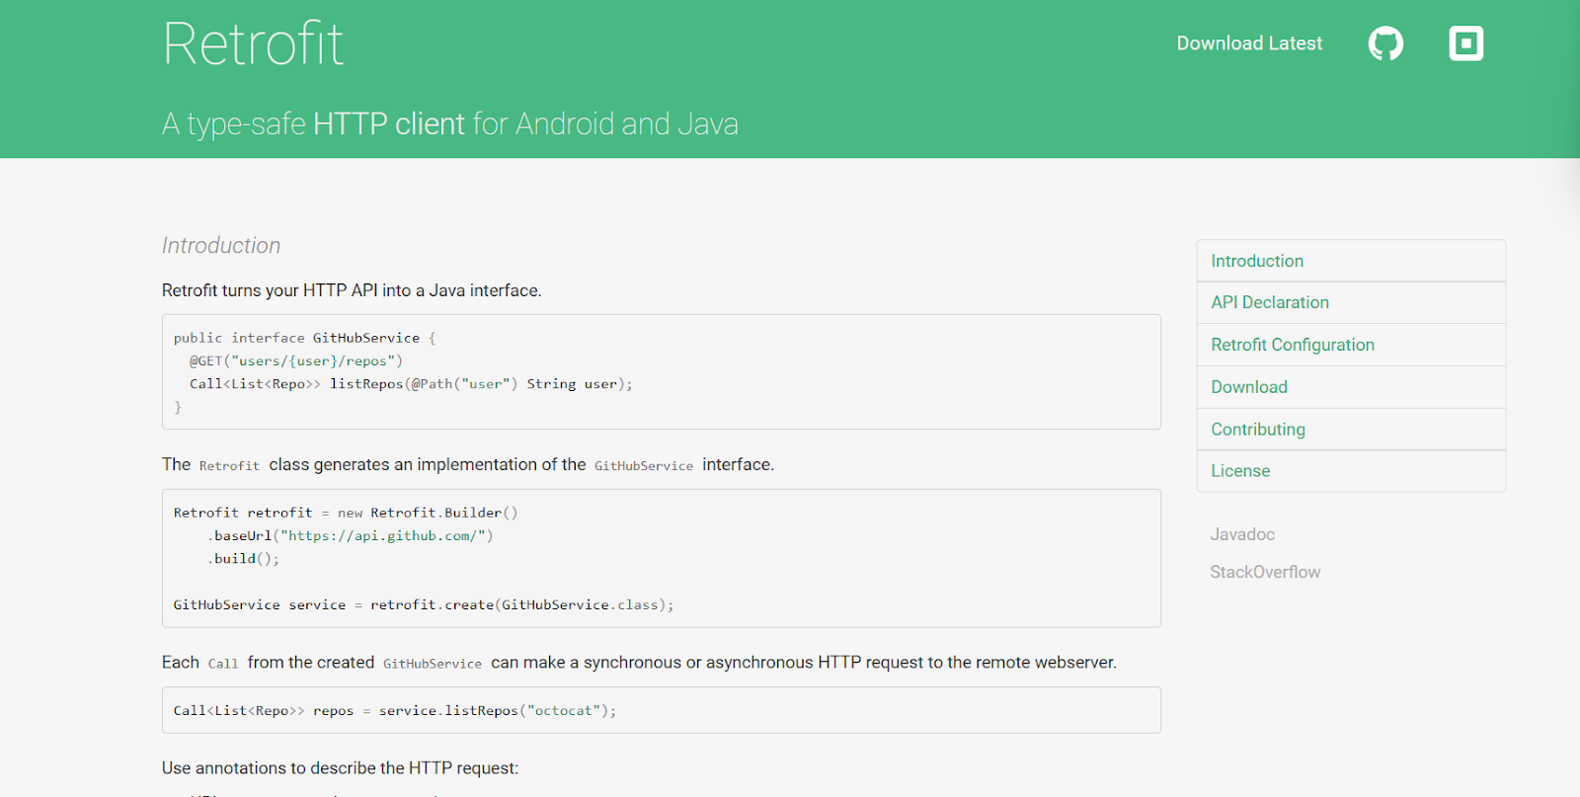Click the Square logo icon

click(x=1466, y=43)
